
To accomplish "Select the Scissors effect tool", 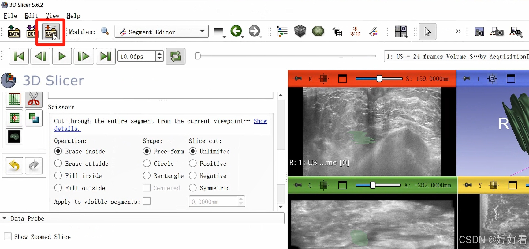I will tap(33, 99).
